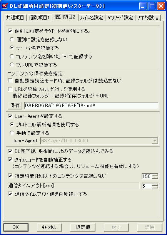
Task: Click the save folder path field
Action: click(x=91, y=106)
